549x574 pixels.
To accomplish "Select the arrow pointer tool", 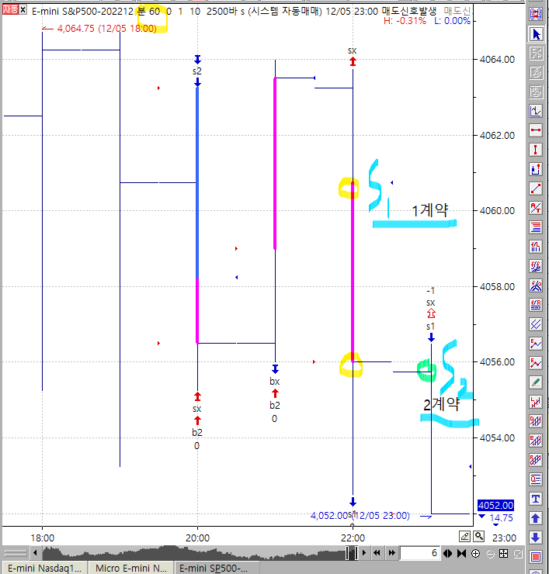I will coord(535,34).
